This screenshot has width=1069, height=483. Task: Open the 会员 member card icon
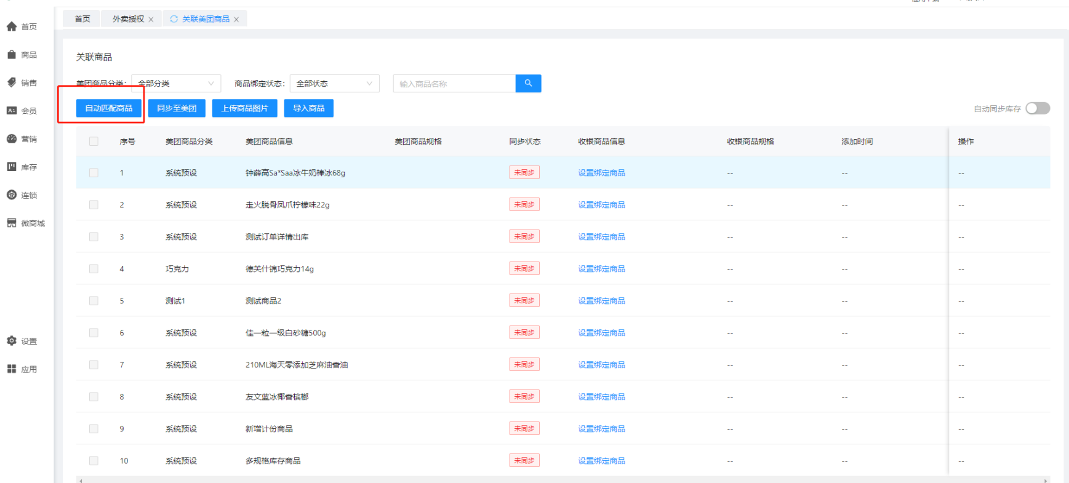(12, 111)
